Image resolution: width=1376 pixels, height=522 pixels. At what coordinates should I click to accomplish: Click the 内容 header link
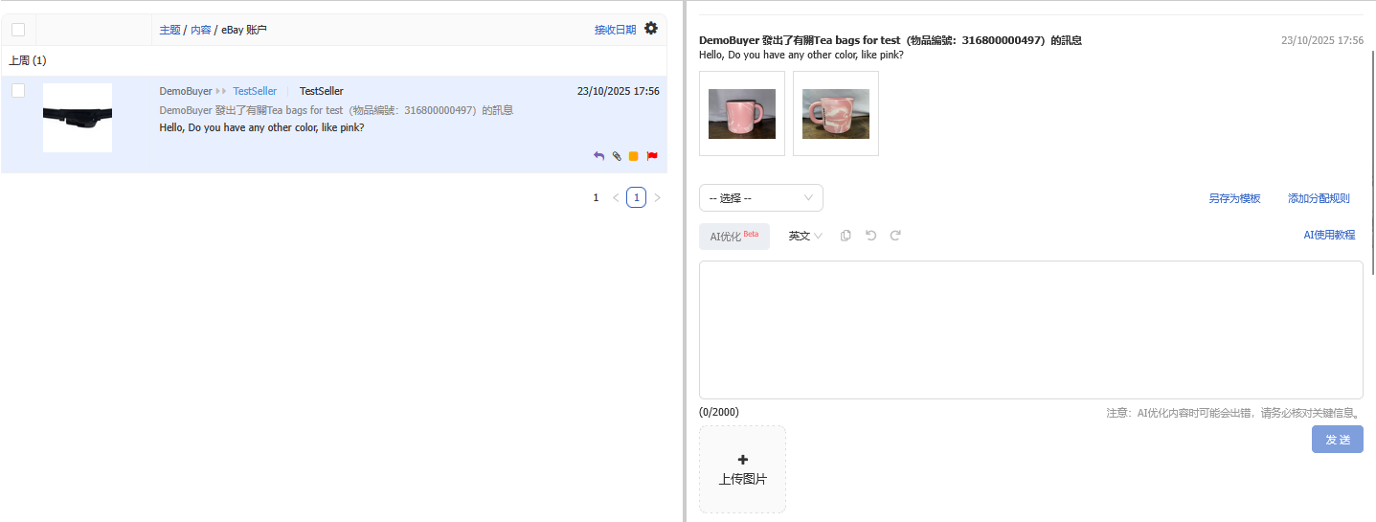(201, 30)
